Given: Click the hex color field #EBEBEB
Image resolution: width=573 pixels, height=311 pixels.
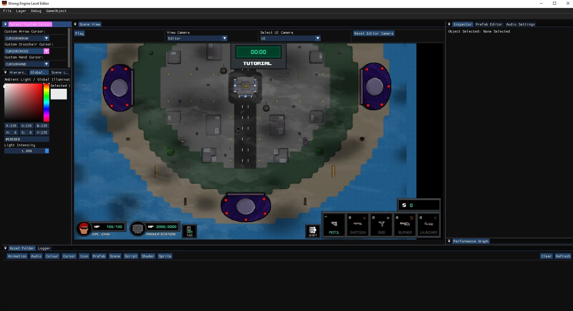Looking at the screenshot, I should 27,139.
